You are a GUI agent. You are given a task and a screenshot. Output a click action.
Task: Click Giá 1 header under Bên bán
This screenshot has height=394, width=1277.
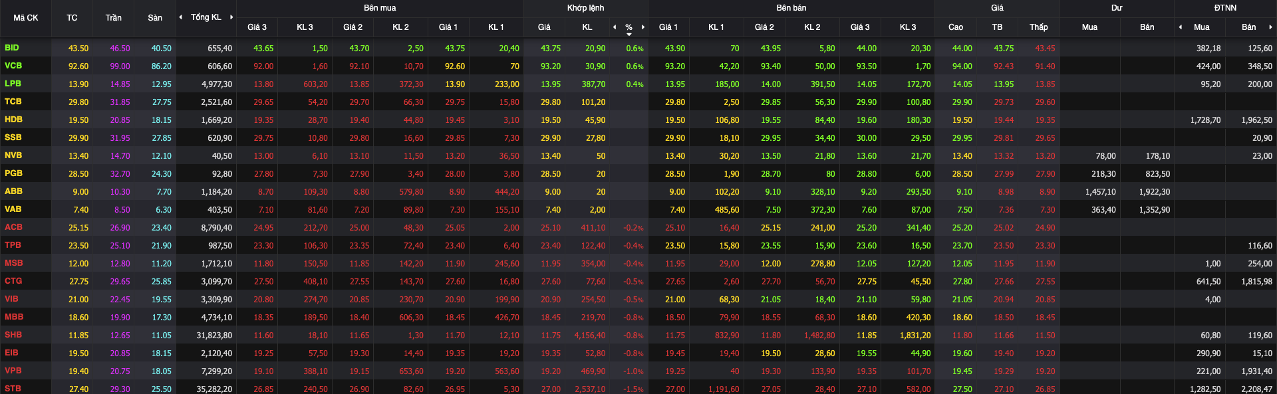(x=668, y=27)
